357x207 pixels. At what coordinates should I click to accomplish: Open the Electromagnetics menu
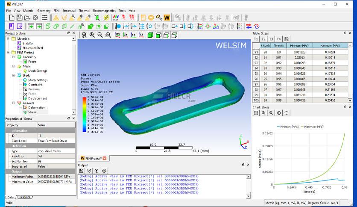click(104, 11)
